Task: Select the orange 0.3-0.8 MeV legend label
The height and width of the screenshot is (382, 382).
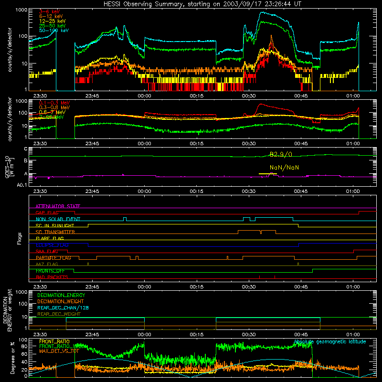Action: tap(54, 107)
